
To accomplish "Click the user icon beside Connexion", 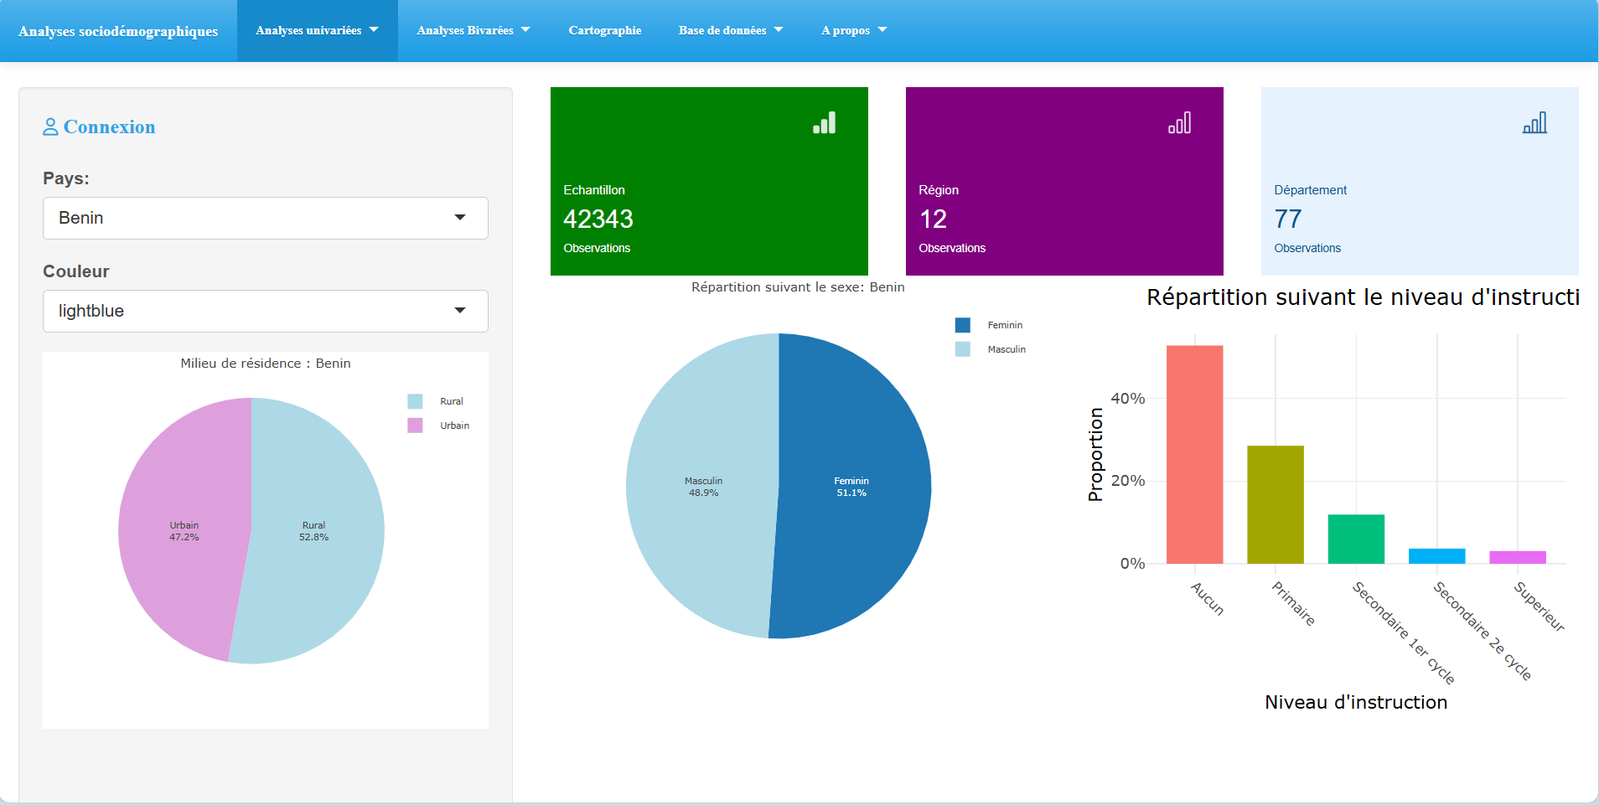I will (x=50, y=126).
